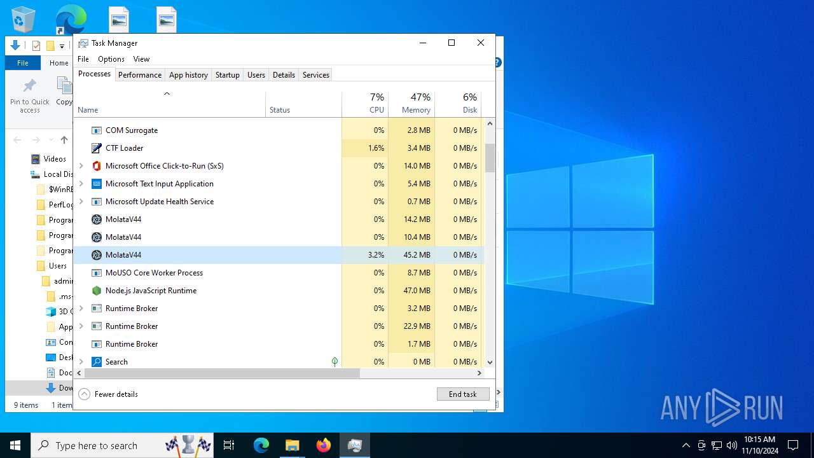The image size is (814, 458).
Task: Click the green leaf status icon on Search row
Action: click(335, 362)
